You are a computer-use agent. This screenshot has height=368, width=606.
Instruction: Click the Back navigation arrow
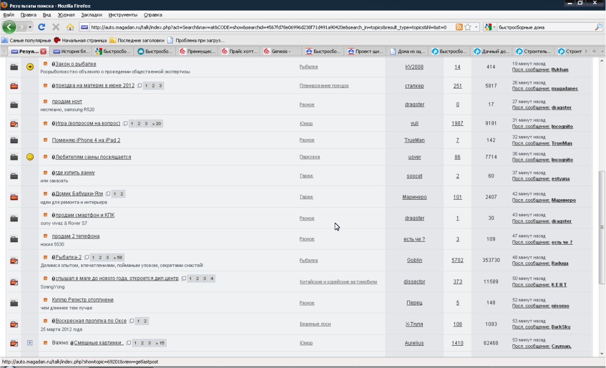9,27
